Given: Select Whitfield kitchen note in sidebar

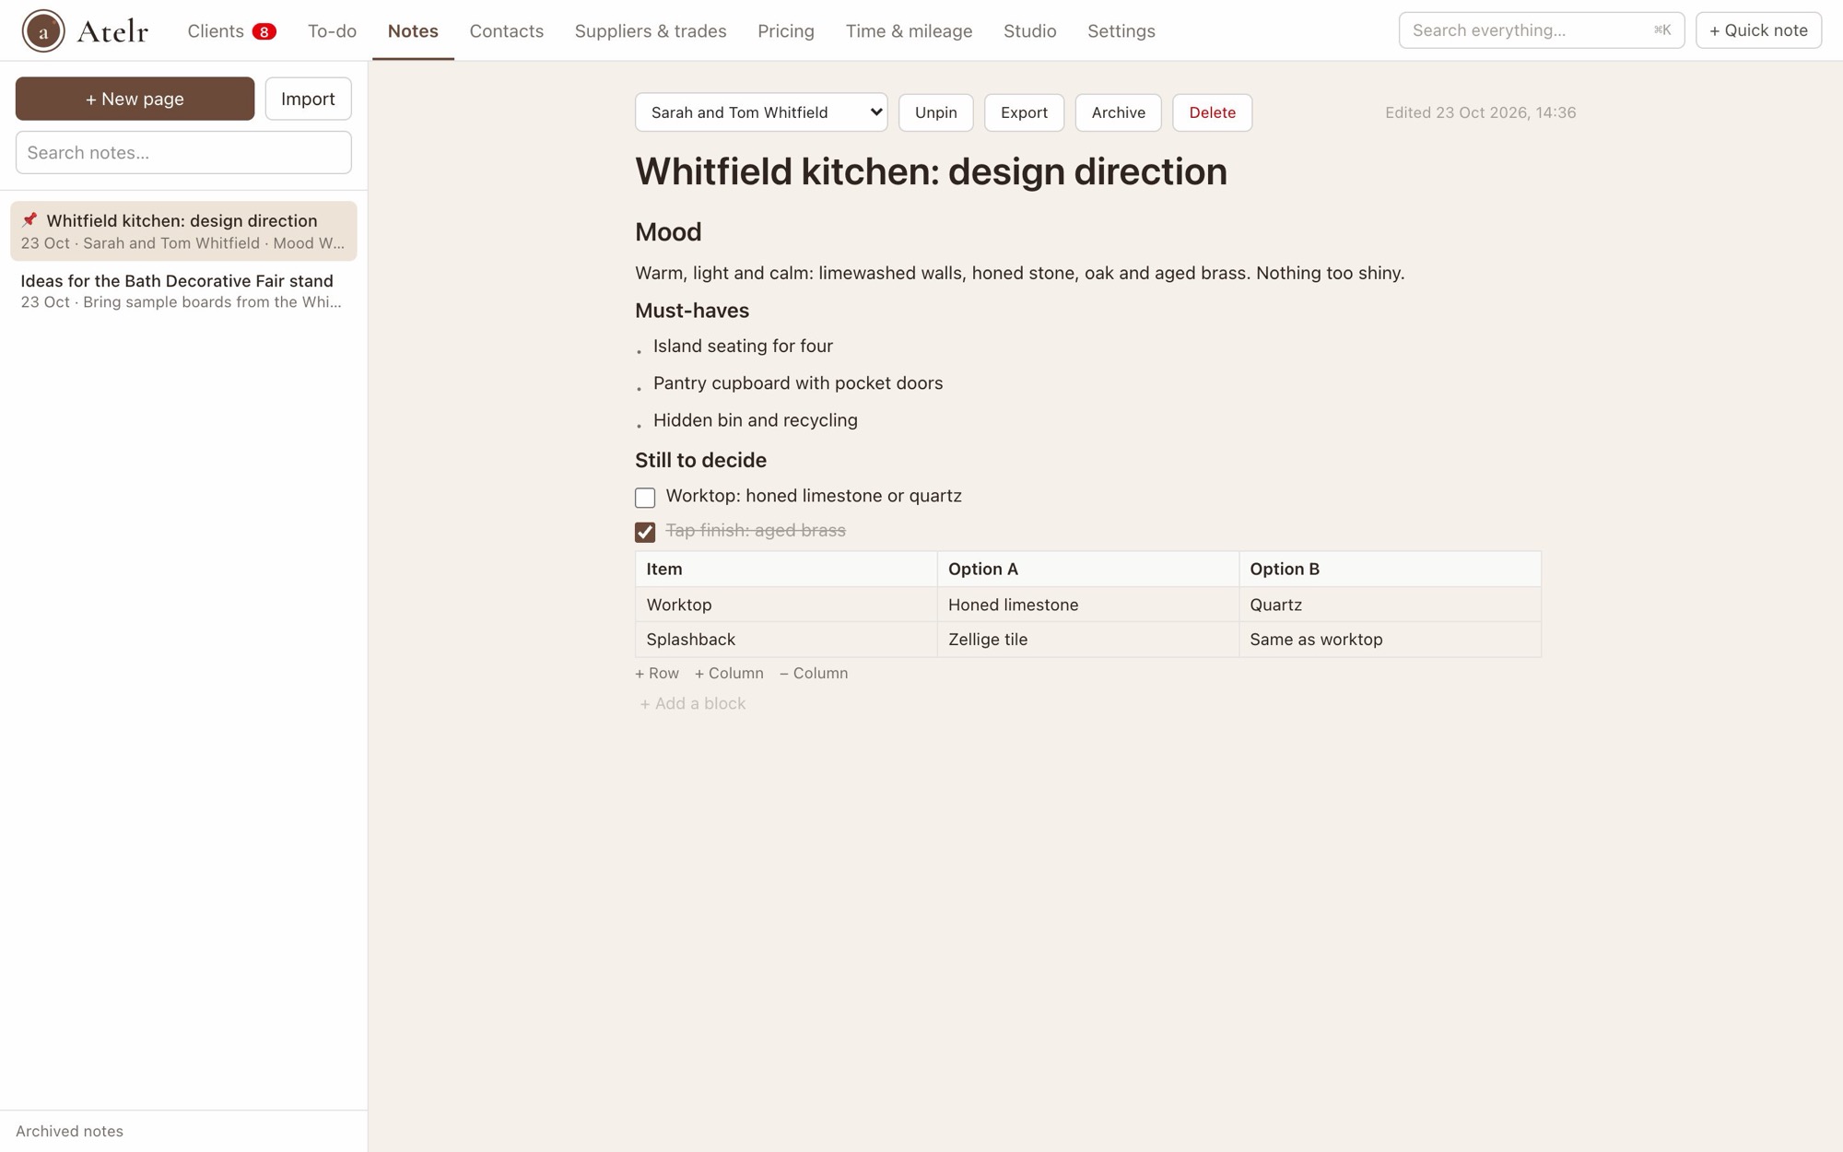Looking at the screenshot, I should point(183,230).
